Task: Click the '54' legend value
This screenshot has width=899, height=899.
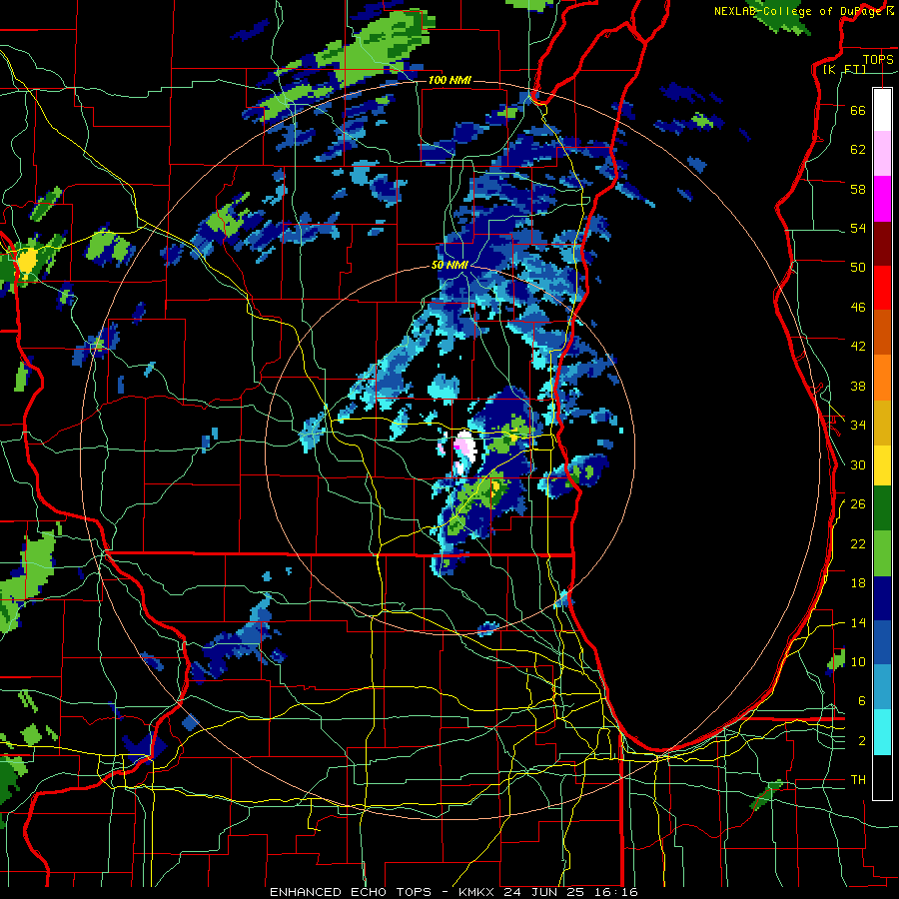Action: tap(858, 229)
